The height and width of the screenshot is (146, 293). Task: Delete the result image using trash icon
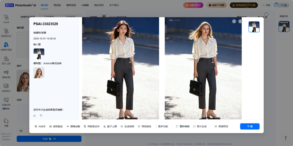click(x=240, y=21)
